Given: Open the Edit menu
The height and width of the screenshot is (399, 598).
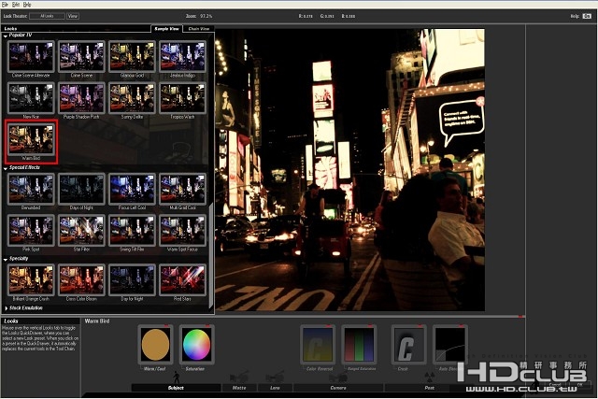Looking at the screenshot, I should 16,5.
